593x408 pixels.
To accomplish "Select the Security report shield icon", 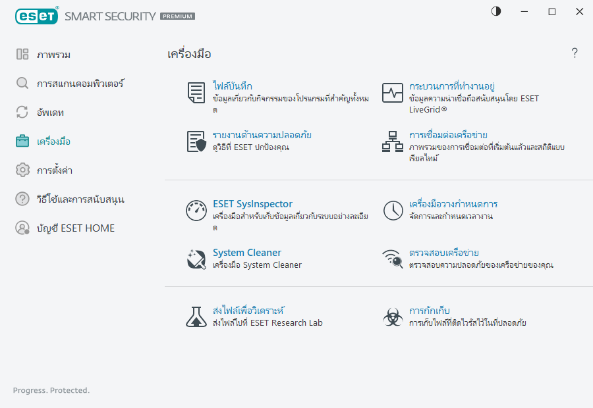I will (x=195, y=141).
